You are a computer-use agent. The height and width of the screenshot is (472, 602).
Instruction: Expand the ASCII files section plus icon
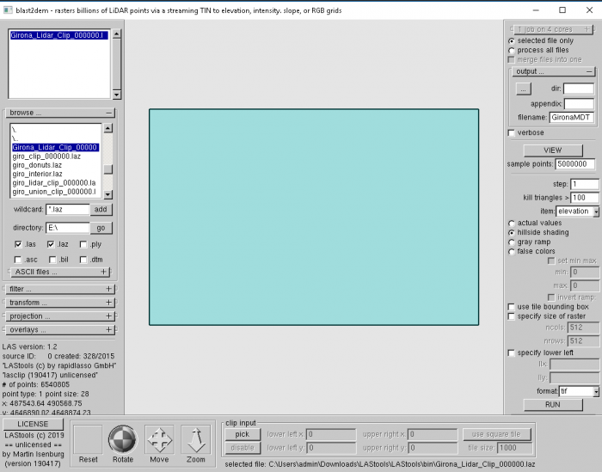tap(104, 272)
